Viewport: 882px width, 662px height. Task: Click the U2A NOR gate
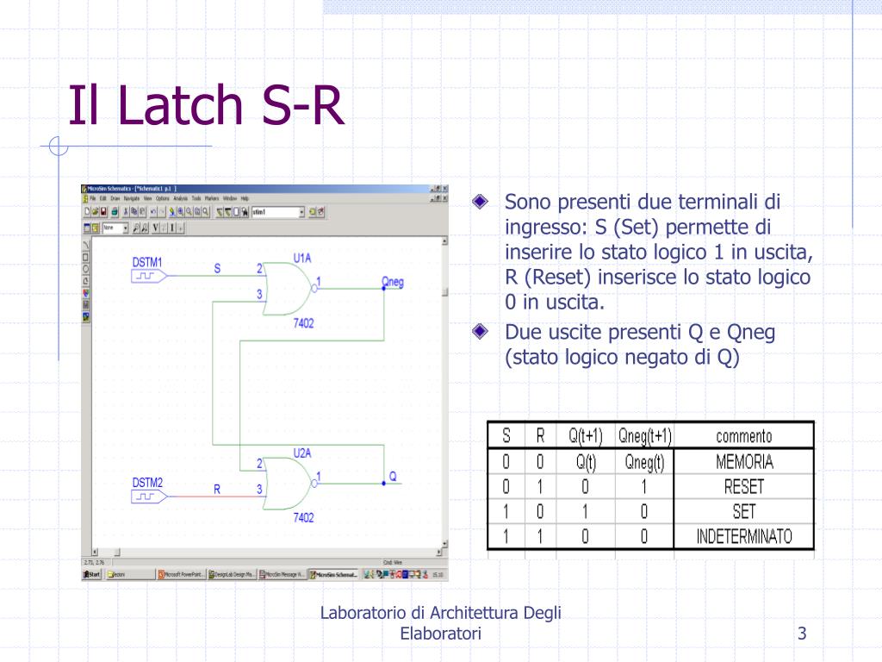tap(288, 484)
